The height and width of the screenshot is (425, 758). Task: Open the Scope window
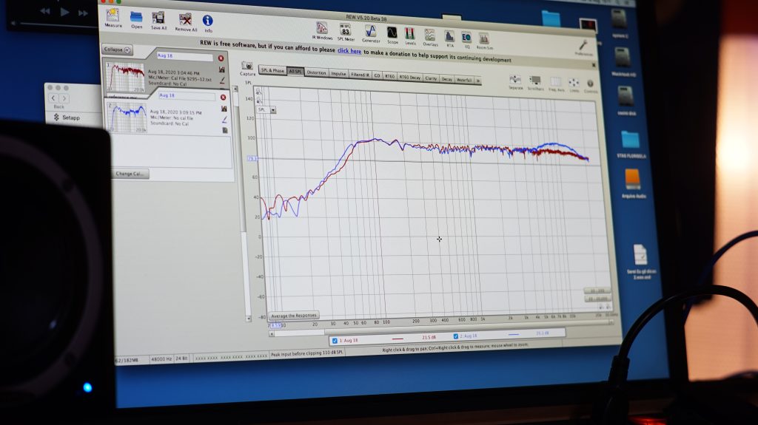point(392,34)
